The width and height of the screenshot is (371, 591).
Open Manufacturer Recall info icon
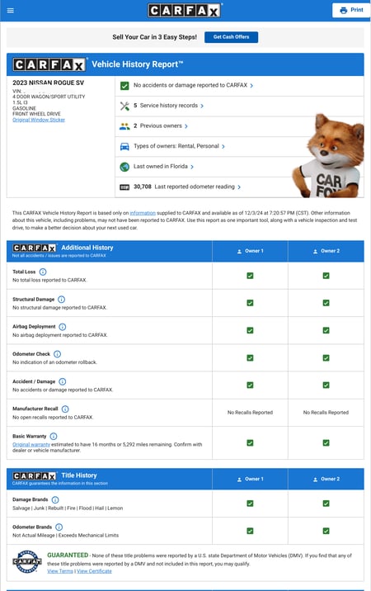click(65, 409)
